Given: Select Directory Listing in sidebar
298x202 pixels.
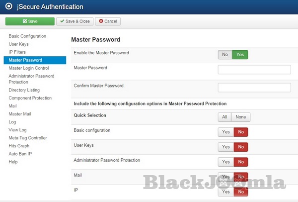Looking at the screenshot, I should 24,90.
